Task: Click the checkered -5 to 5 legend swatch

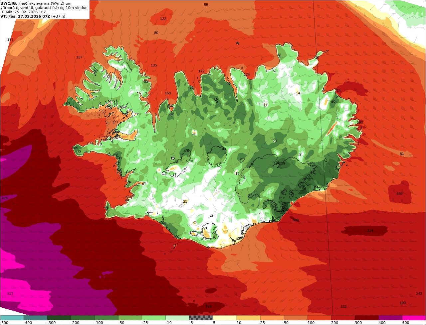Action: tap(201, 318)
